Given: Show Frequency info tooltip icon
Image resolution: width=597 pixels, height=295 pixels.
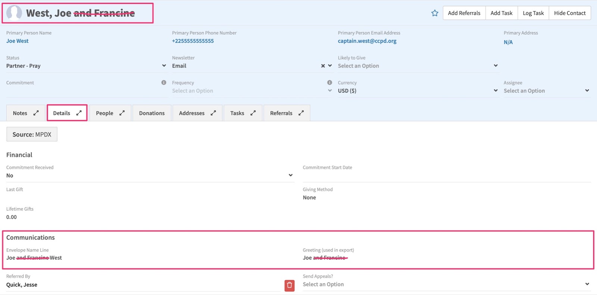Looking at the screenshot, I should (329, 82).
